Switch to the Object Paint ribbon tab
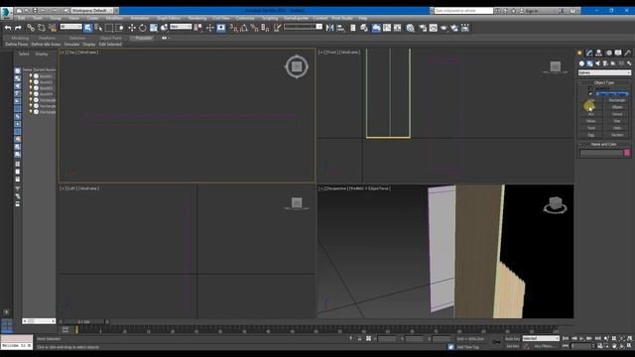Viewport: 635px width, 357px height. tap(110, 38)
